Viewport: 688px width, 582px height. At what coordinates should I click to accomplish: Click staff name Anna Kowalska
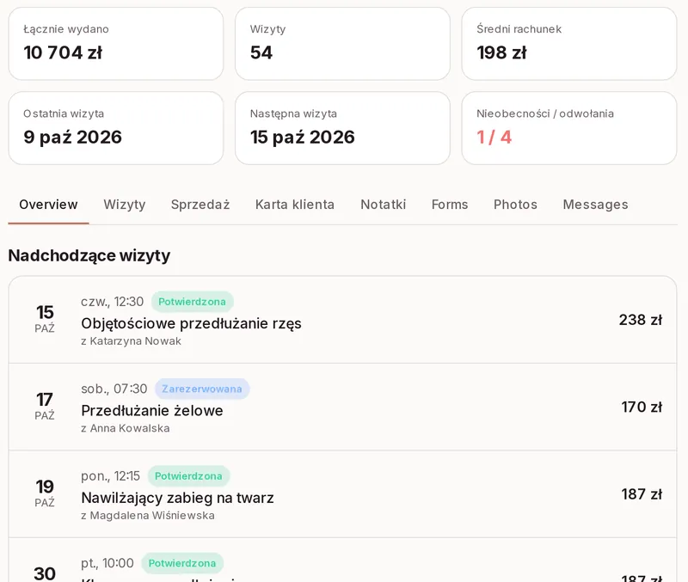tap(130, 428)
